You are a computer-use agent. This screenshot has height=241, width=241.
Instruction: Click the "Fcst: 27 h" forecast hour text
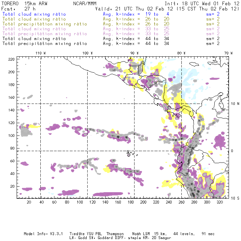pos(19,9)
